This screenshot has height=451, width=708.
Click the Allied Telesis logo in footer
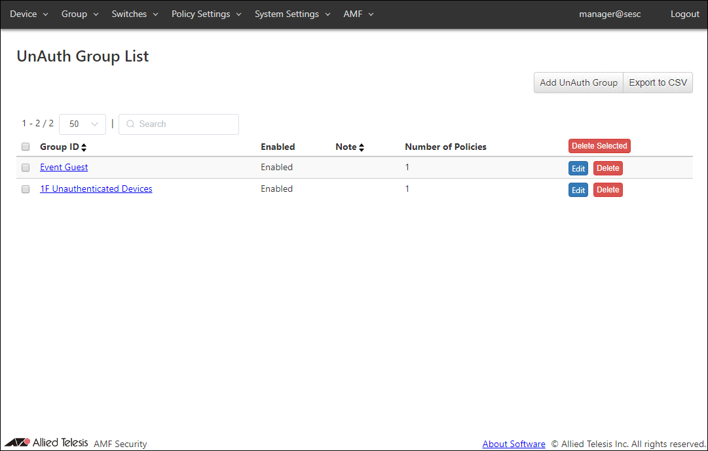coord(46,443)
